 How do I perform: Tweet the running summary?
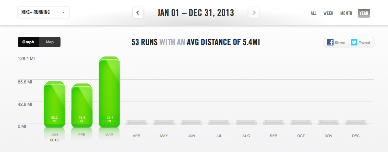point(361,43)
